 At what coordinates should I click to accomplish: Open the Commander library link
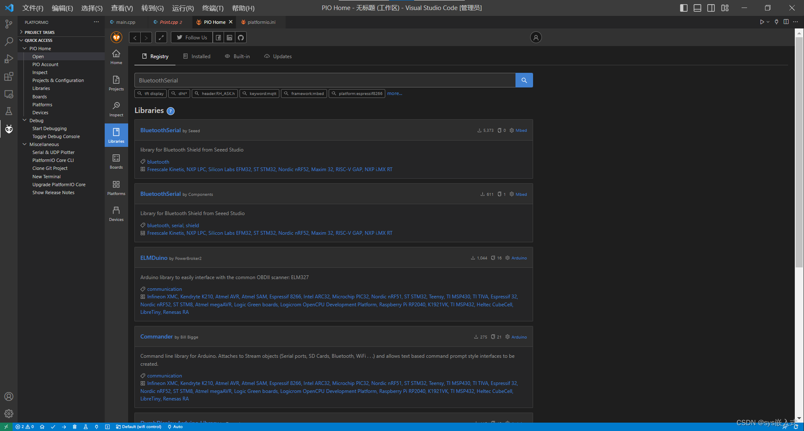point(156,336)
